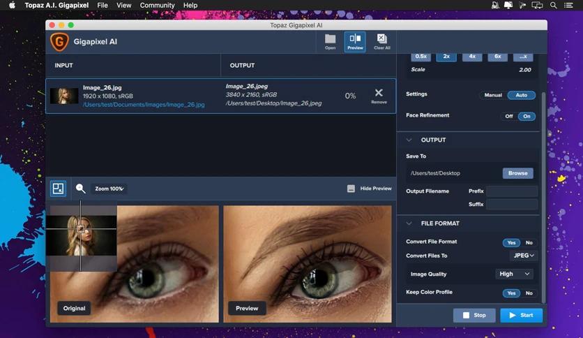
Task: Open the Community menu
Action: (x=158, y=5)
